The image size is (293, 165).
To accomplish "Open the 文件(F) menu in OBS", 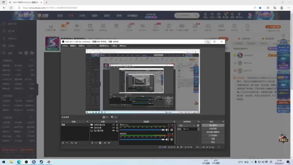I will (x=65, y=46).
